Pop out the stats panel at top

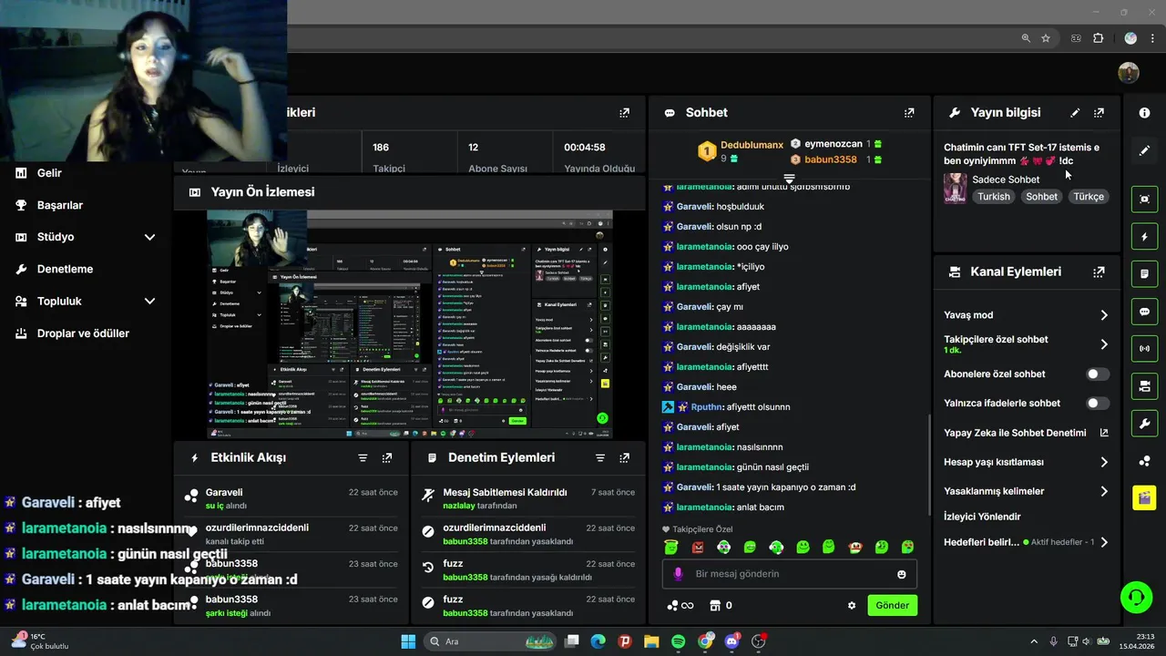[x=624, y=113]
